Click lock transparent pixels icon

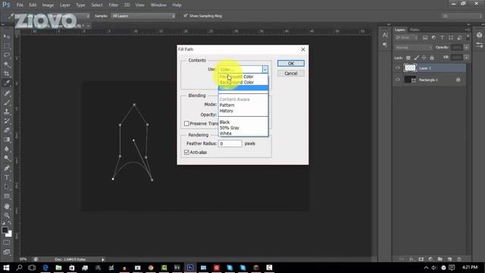(x=408, y=58)
